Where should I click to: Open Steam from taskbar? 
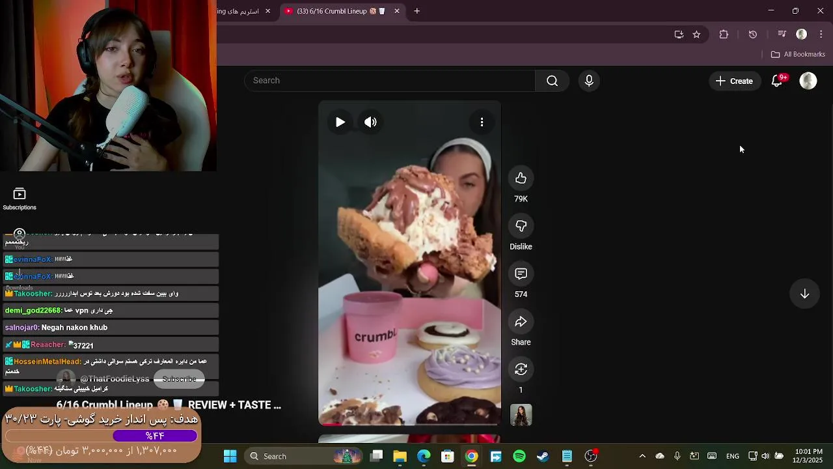click(543, 456)
